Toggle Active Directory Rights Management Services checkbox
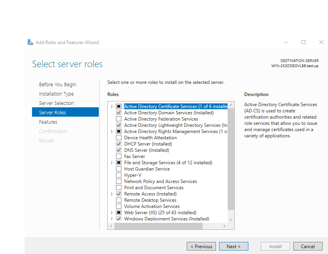328x254 pixels. click(x=119, y=131)
